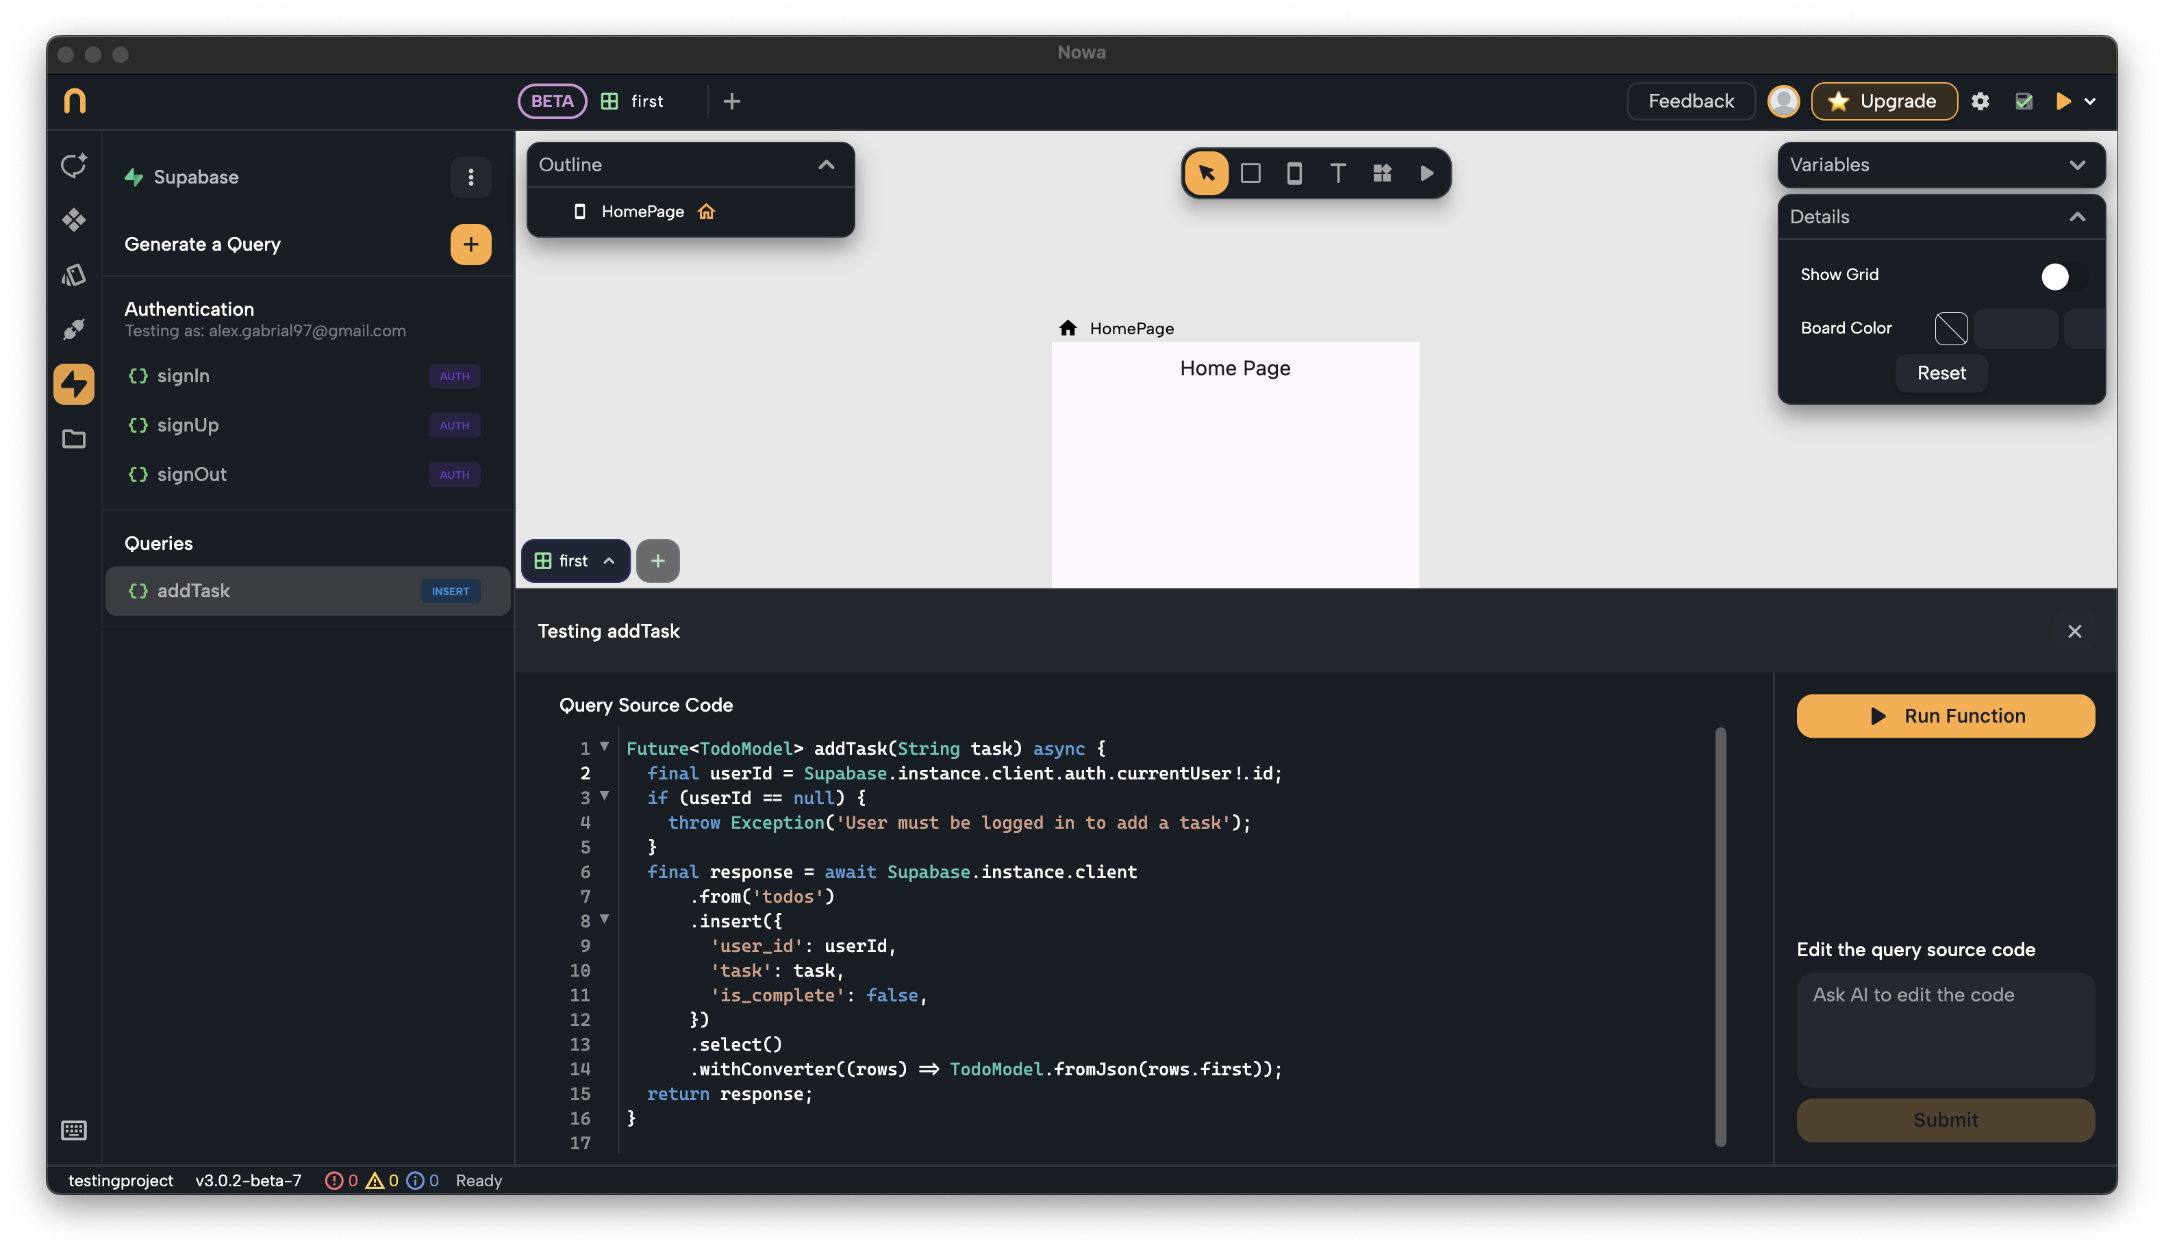This screenshot has height=1252, width=2164.
Task: Open the files folder sidebar icon
Action: (74, 439)
